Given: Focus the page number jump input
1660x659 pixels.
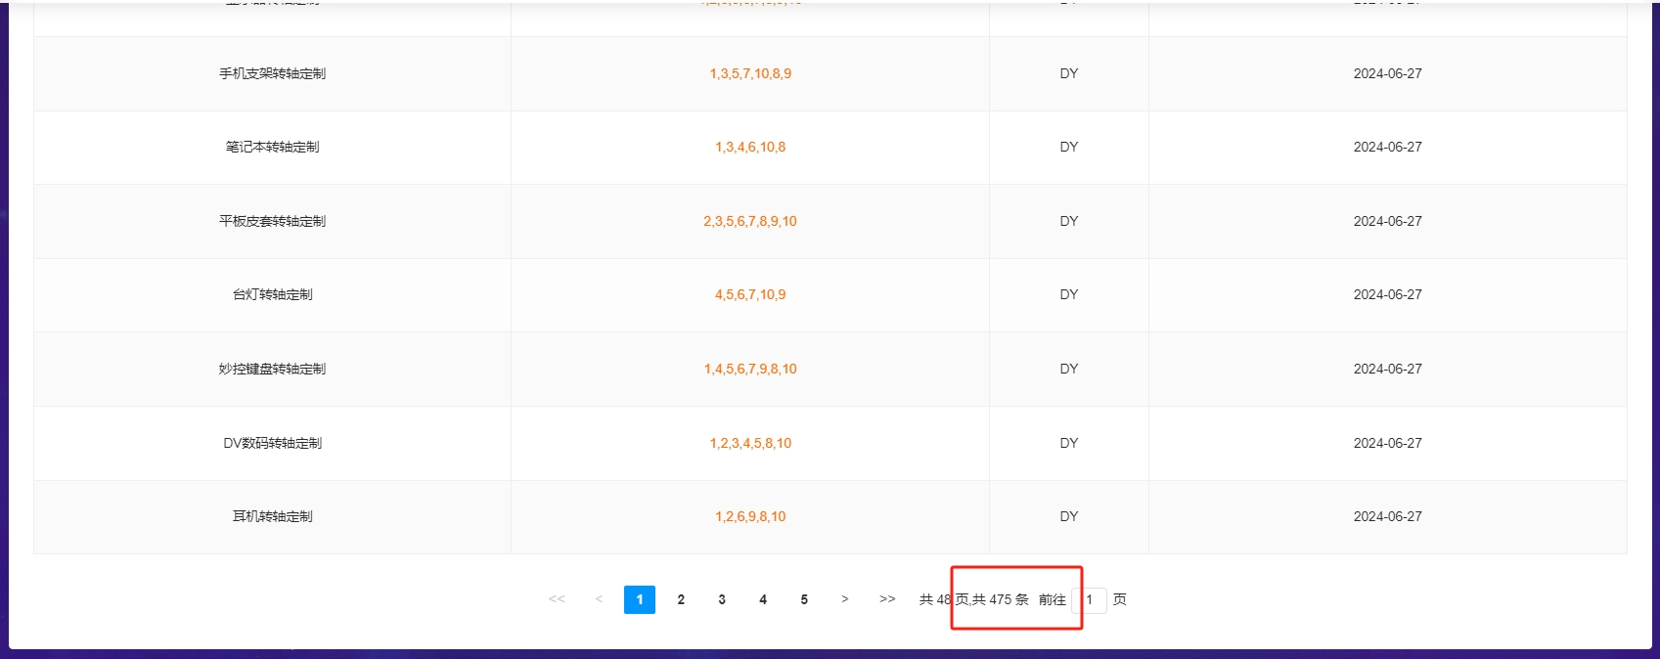Looking at the screenshot, I should (x=1090, y=600).
